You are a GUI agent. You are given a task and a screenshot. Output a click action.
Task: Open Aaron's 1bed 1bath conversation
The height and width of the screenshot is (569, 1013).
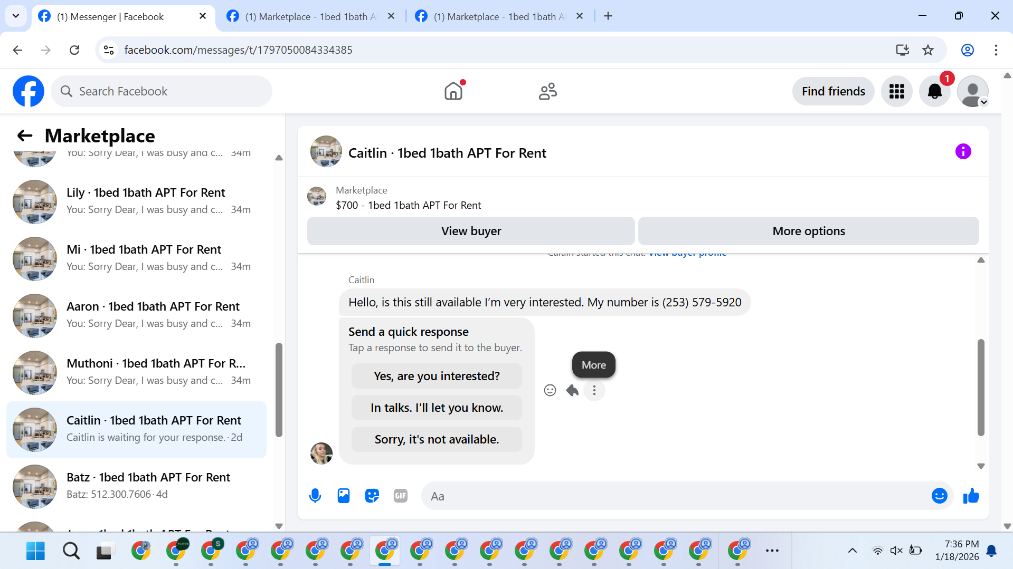(x=137, y=315)
